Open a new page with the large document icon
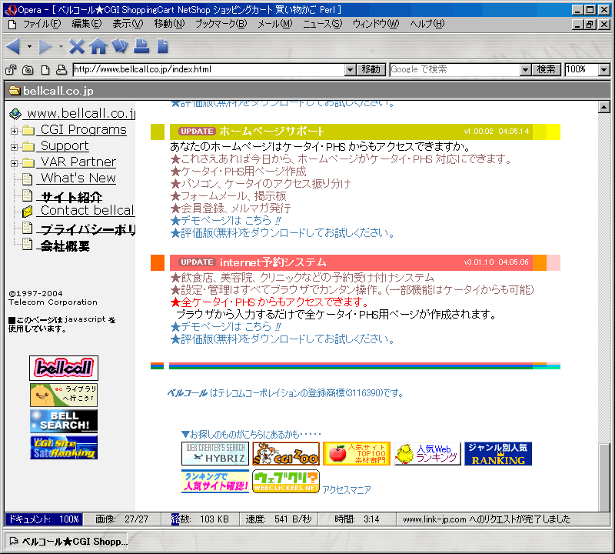Image resolution: width=615 pixels, height=554 pixels. point(162,46)
